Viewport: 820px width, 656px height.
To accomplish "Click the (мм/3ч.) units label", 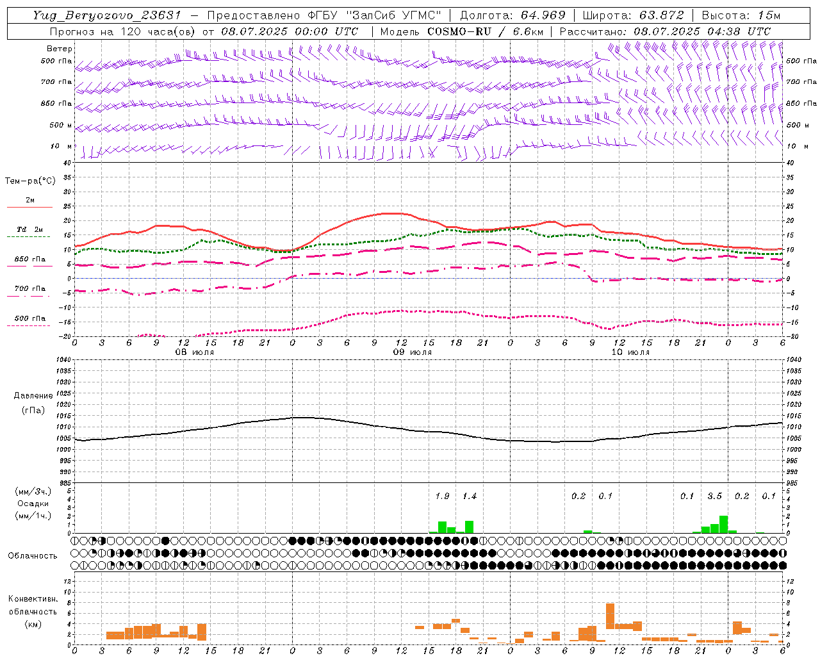I will tap(33, 491).
